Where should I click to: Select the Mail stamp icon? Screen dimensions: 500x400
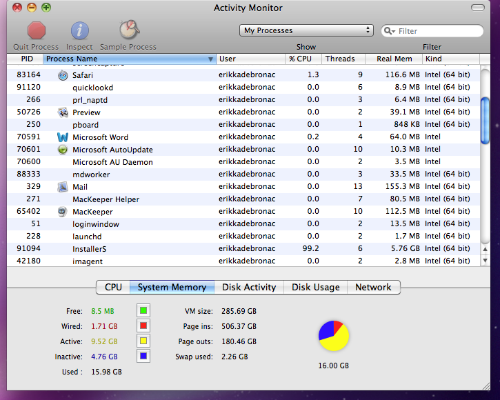tap(63, 187)
